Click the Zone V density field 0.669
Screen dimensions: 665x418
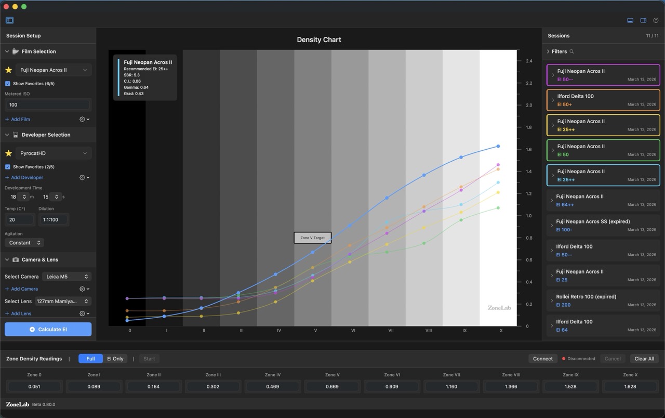point(332,386)
